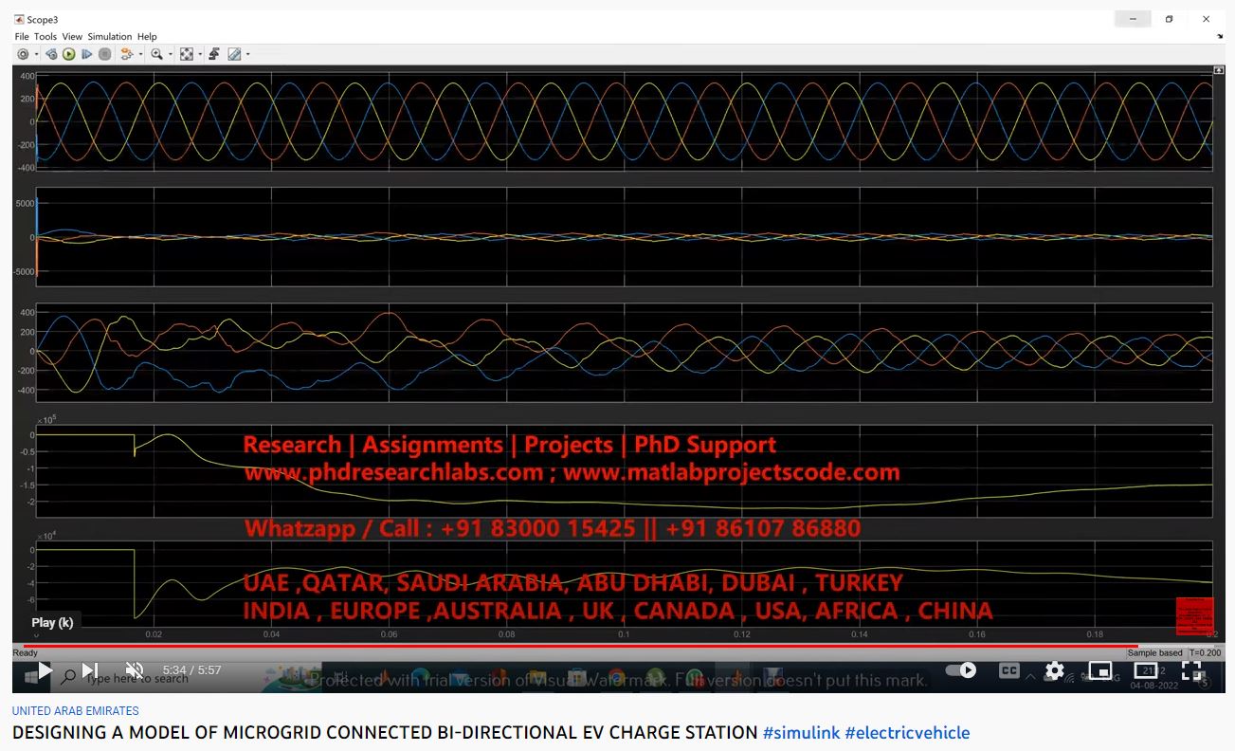This screenshot has width=1235, height=751.
Task: Switch to miniplayer mode
Action: pyautogui.click(x=1100, y=670)
